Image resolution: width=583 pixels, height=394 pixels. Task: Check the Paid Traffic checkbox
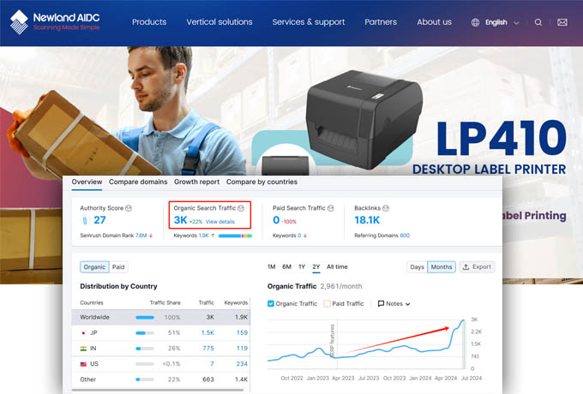(x=327, y=304)
